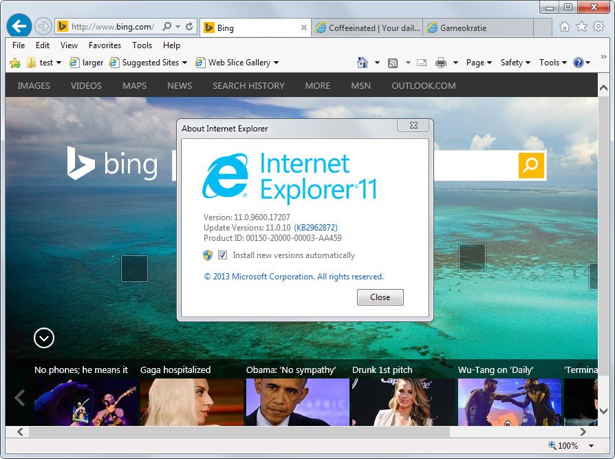Close the Bing tab with its X
Screen dimensions: 615x459
coord(304,28)
